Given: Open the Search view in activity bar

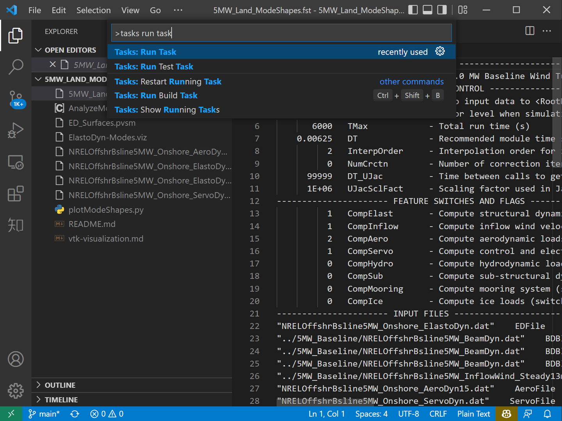Looking at the screenshot, I should [16, 67].
